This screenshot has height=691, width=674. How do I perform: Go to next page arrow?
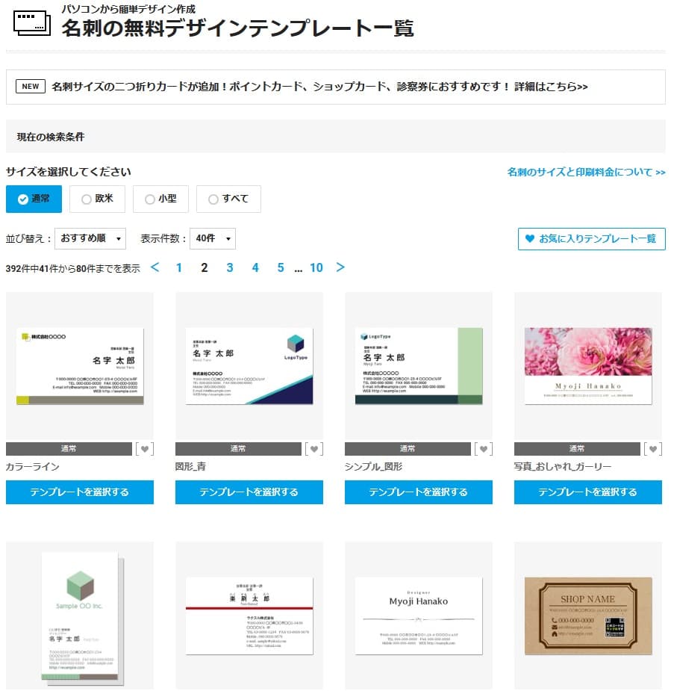(x=340, y=267)
